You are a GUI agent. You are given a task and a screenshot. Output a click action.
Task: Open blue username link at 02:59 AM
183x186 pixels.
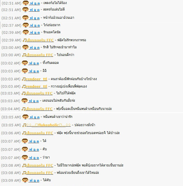point(34,32)
